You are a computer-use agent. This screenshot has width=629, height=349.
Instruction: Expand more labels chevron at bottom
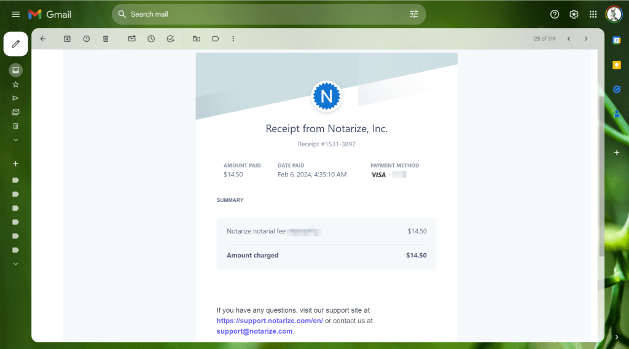tap(15, 264)
